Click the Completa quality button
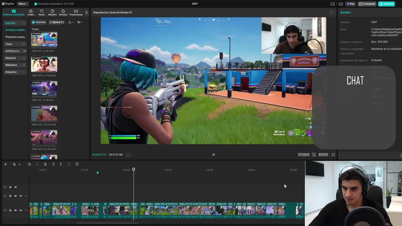This screenshot has height=226, width=402. click(304, 154)
